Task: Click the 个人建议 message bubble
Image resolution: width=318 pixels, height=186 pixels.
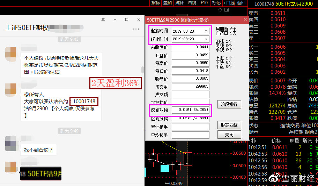Action: (61, 65)
